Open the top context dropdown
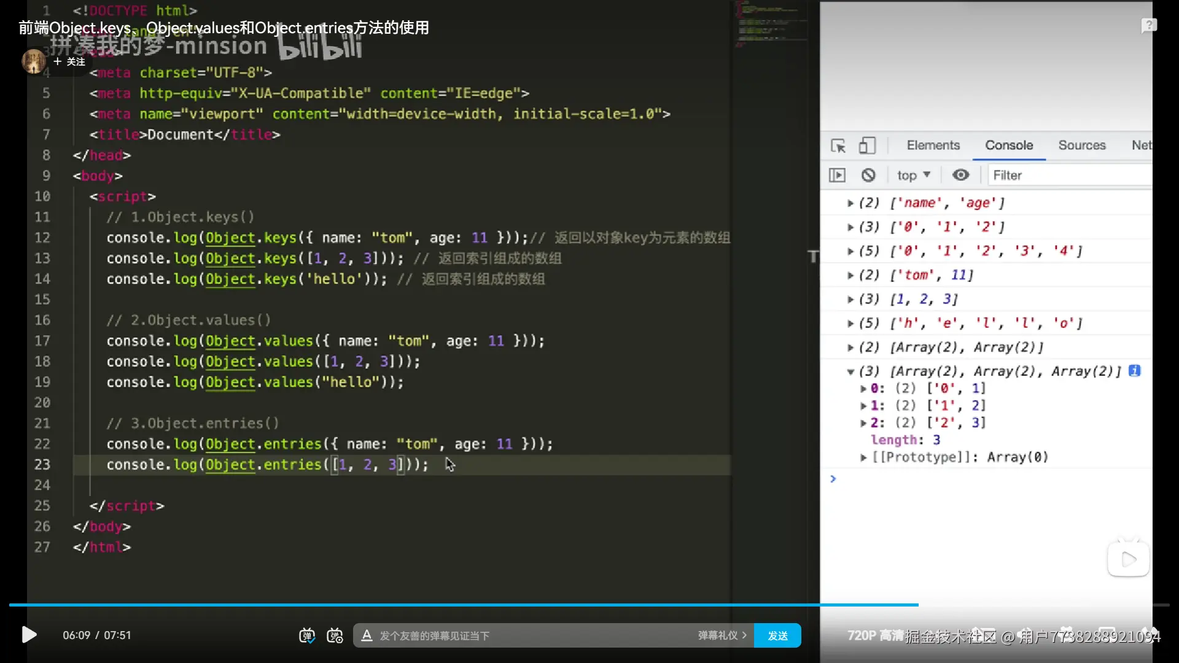Viewport: 1179px width, 663px height. click(913, 176)
